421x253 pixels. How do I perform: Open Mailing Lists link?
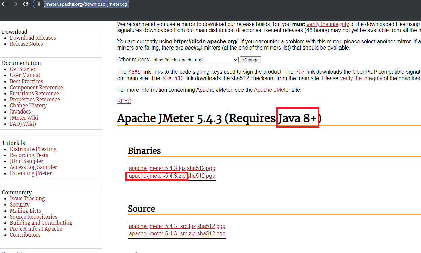coord(25,211)
